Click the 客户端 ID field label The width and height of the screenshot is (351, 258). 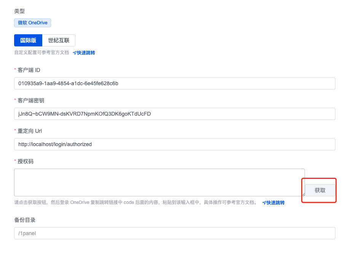pyautogui.click(x=29, y=70)
